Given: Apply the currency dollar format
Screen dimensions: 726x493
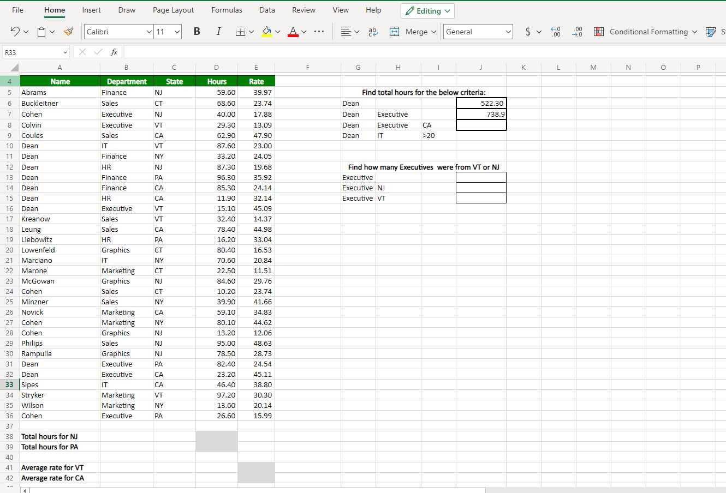Looking at the screenshot, I should coord(528,32).
